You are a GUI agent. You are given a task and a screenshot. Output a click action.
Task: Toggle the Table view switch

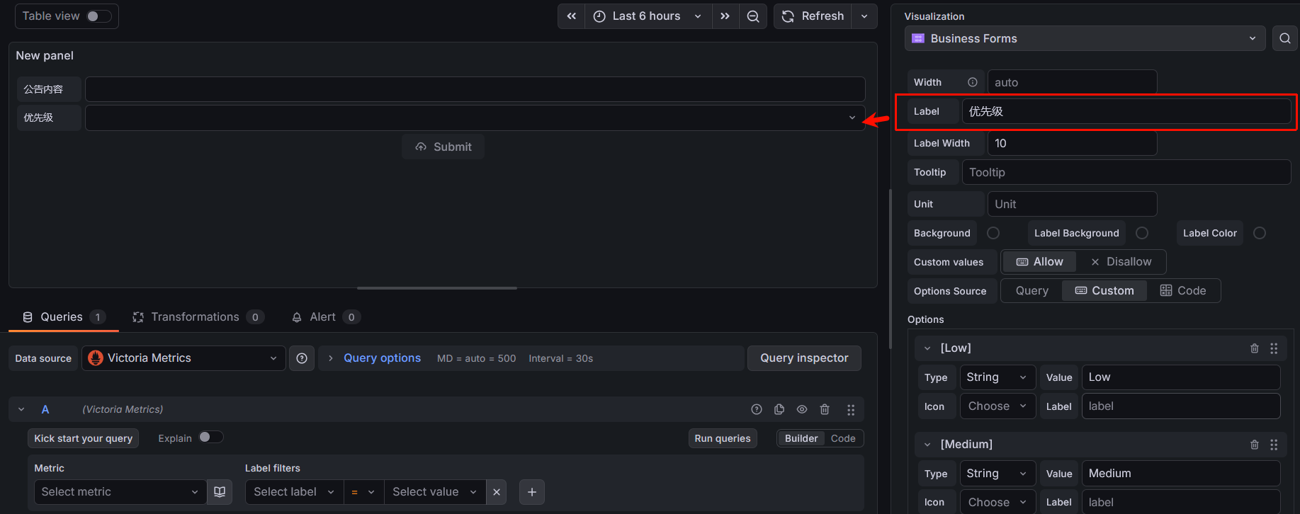(x=98, y=16)
